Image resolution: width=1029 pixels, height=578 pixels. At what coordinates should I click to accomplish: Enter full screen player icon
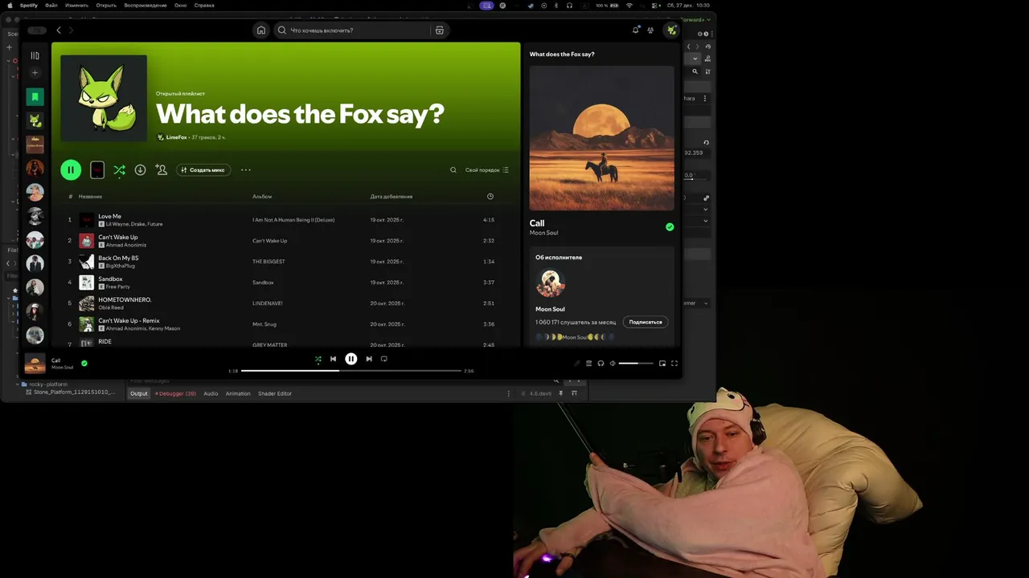(x=674, y=364)
